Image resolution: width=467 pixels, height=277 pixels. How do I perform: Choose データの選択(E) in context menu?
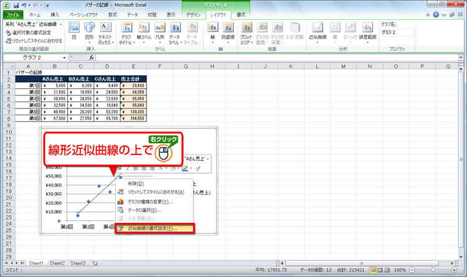pyautogui.click(x=154, y=210)
